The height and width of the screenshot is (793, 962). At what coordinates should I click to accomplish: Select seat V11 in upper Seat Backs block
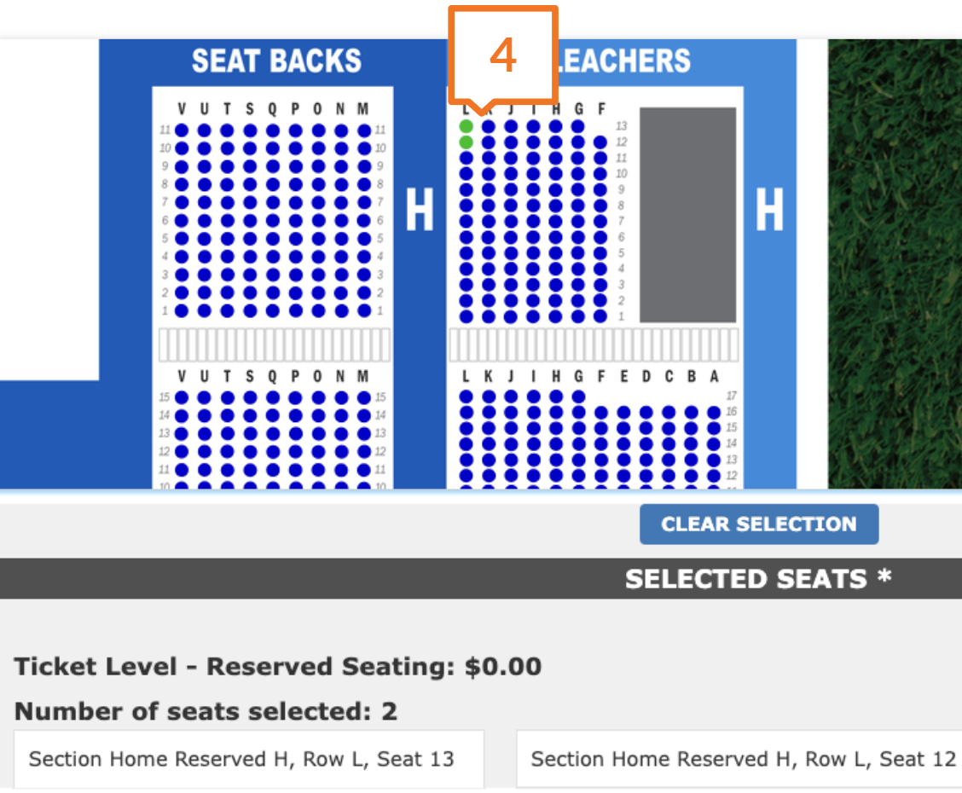click(x=182, y=130)
